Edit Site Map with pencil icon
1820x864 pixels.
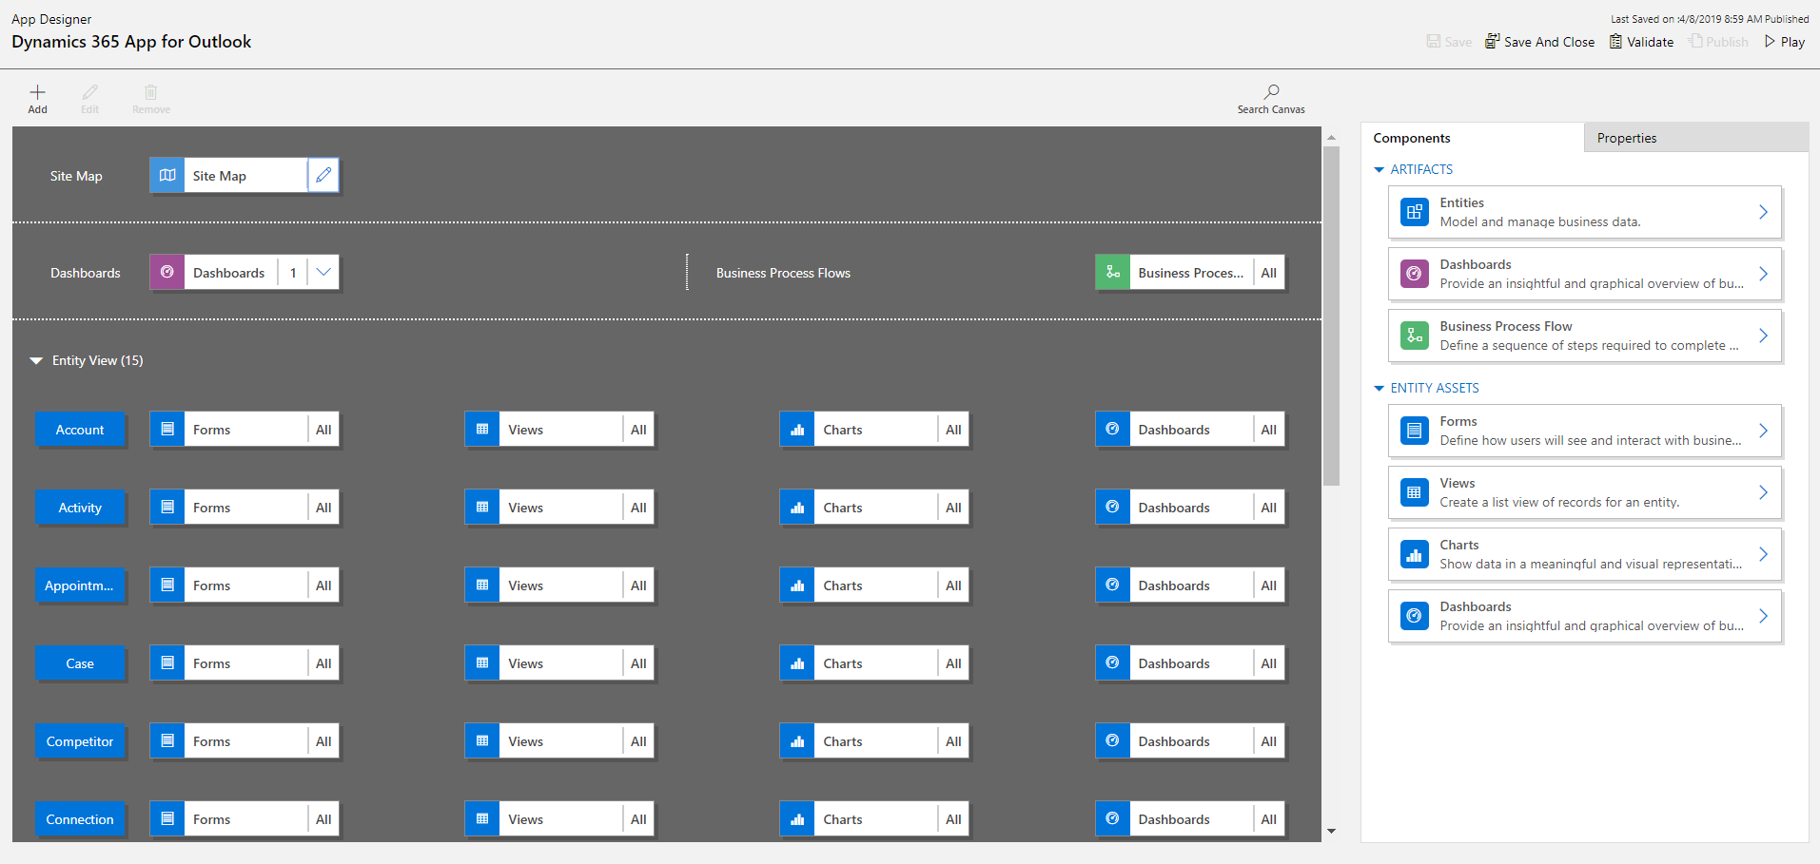[x=323, y=176]
